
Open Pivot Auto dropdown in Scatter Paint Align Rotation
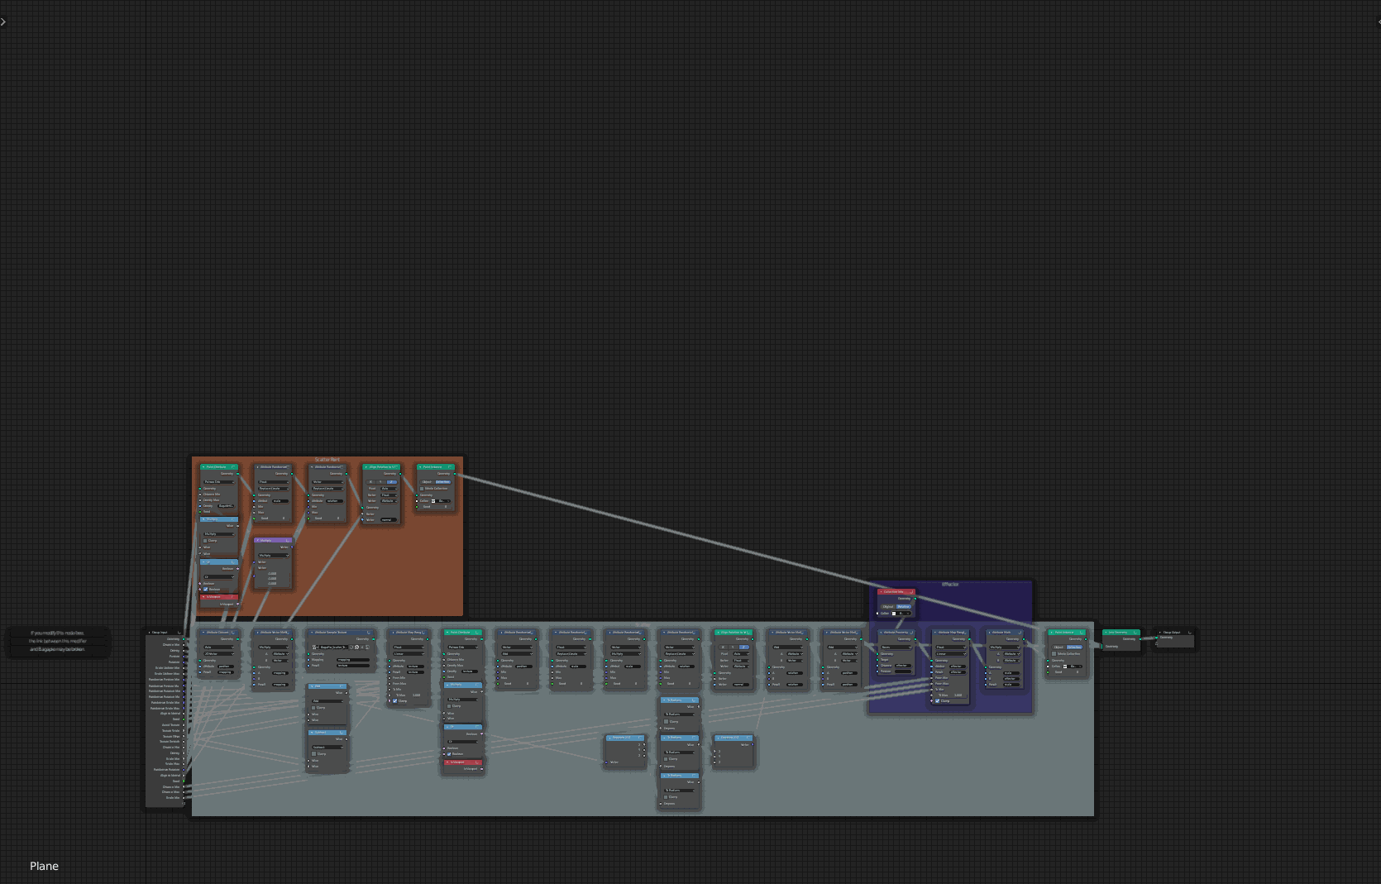[x=389, y=489]
